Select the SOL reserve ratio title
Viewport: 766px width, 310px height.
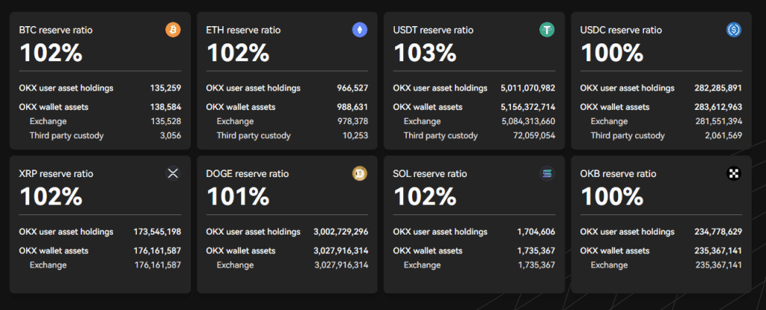coord(430,174)
